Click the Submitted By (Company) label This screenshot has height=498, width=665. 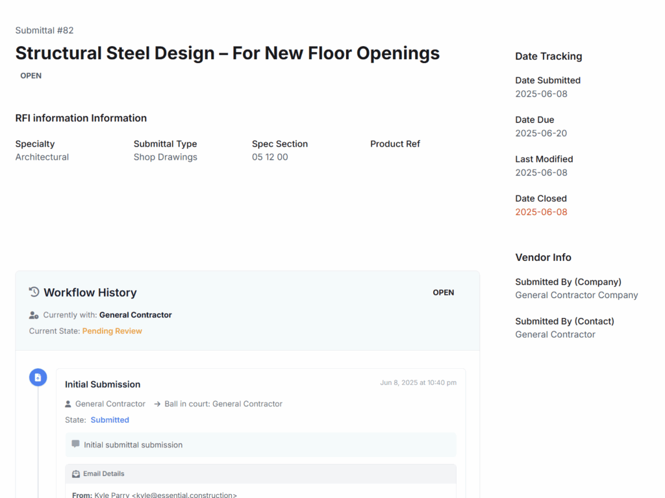tap(568, 282)
